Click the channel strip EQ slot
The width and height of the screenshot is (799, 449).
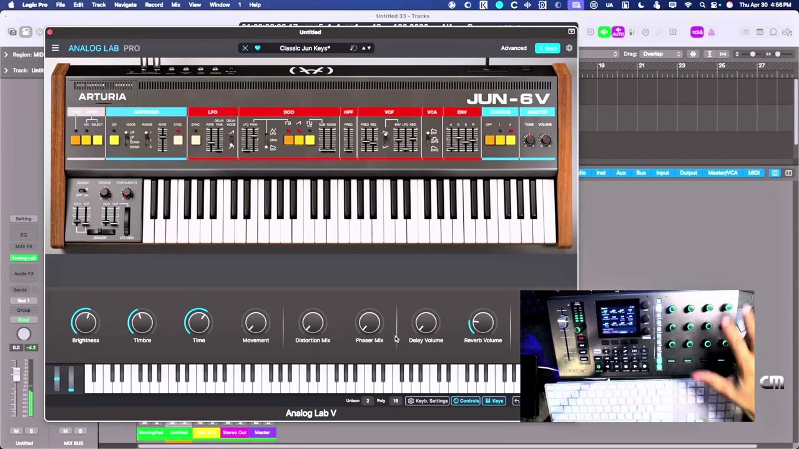coord(23,235)
